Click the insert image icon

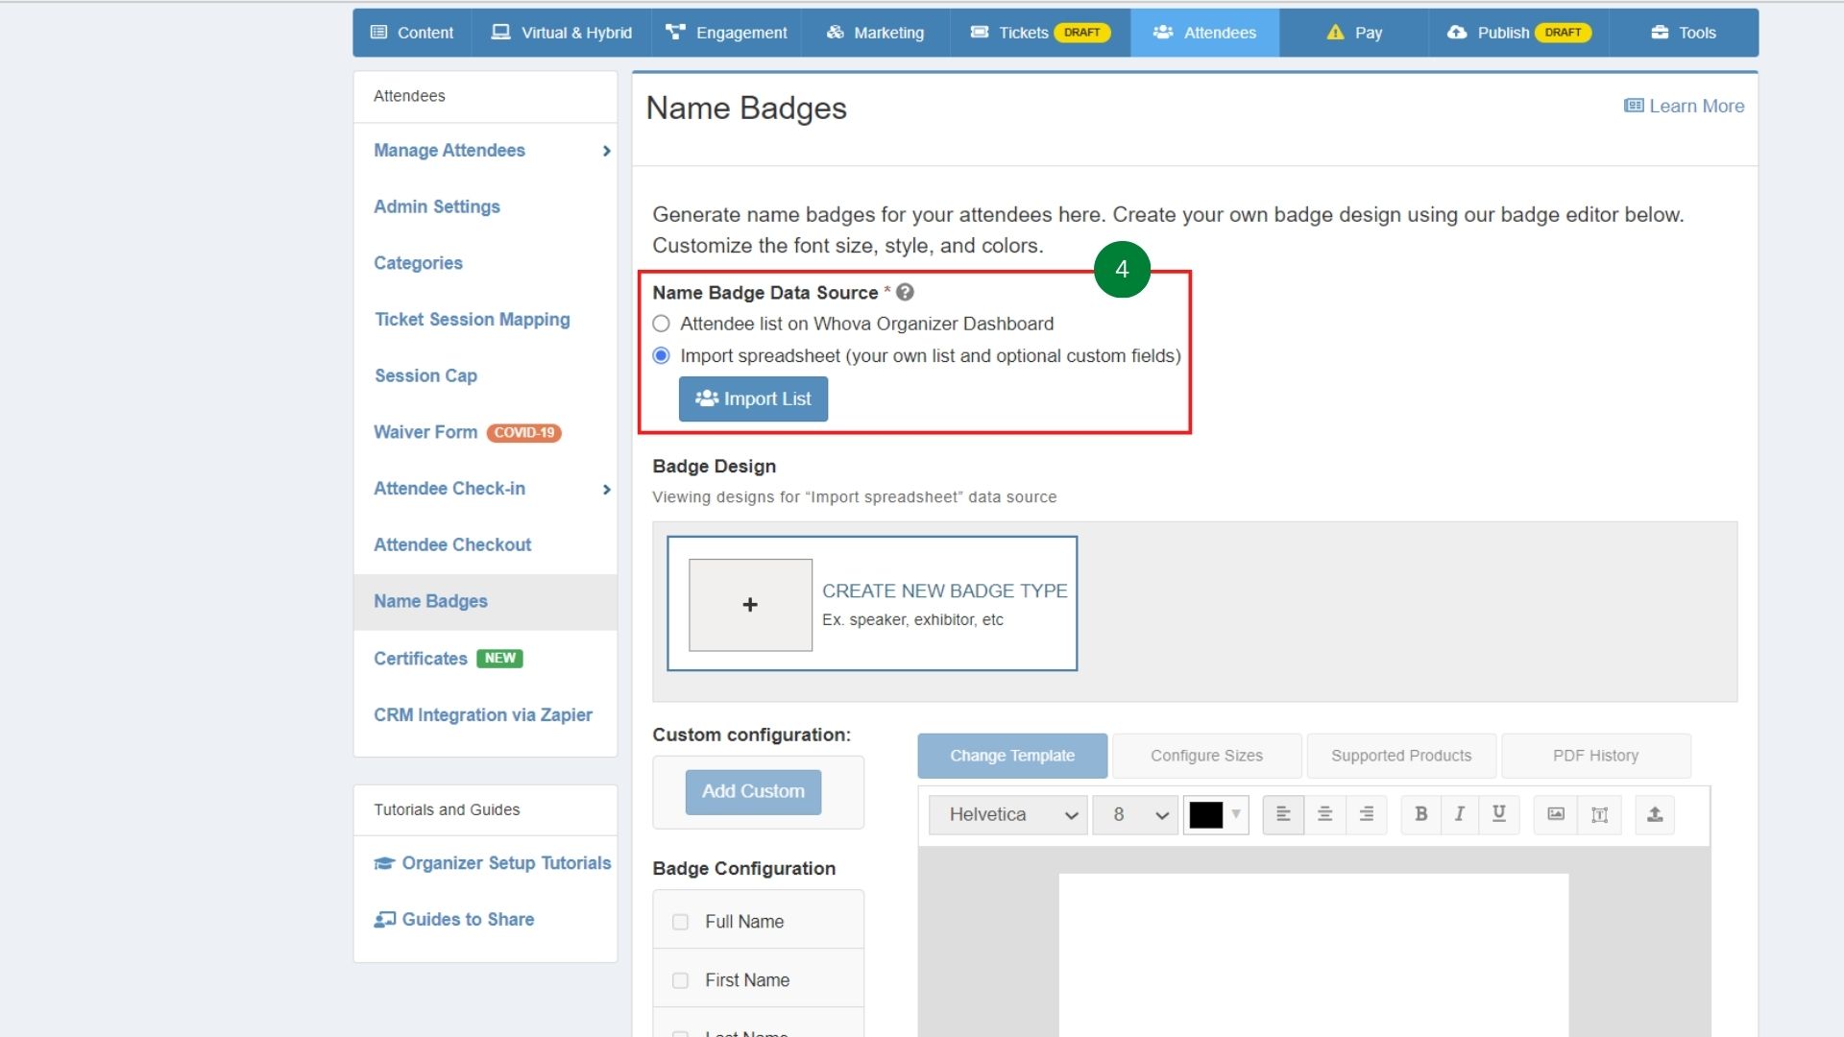[1556, 814]
